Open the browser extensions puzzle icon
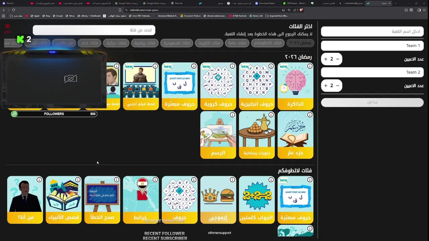This screenshot has width=429, height=241. pos(406,10)
